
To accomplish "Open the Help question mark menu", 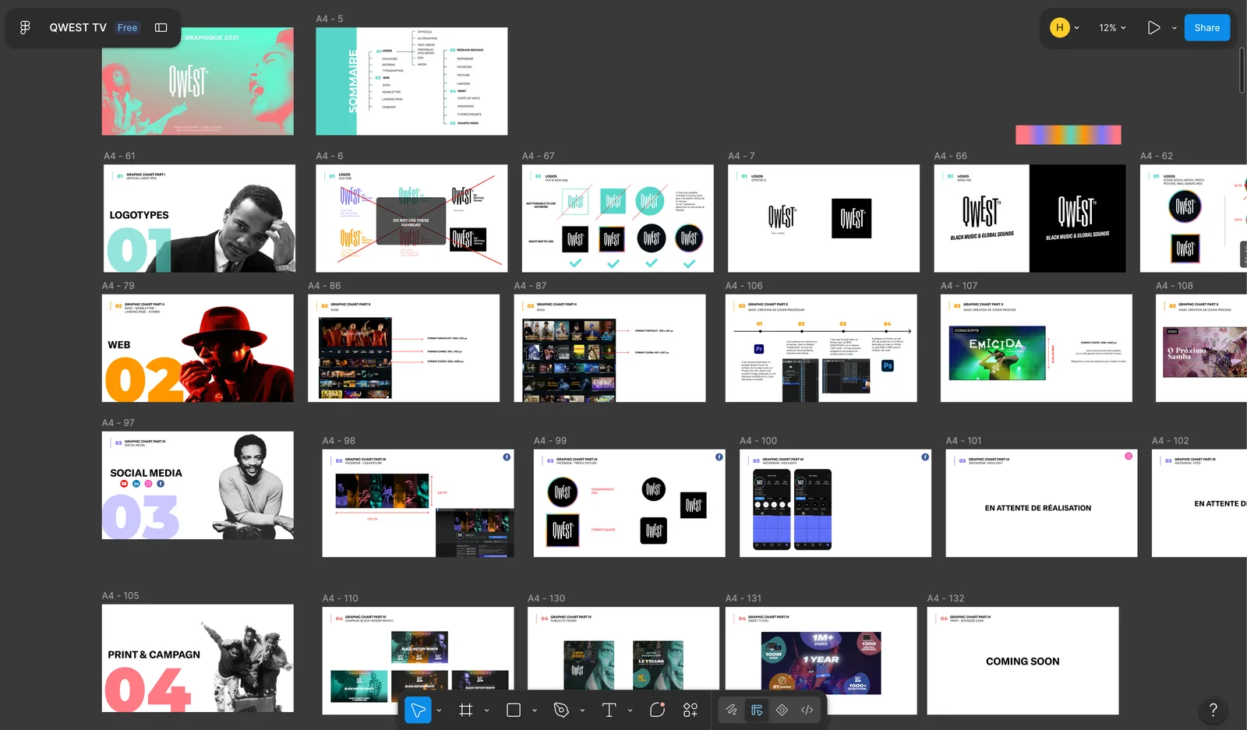I will (1213, 710).
